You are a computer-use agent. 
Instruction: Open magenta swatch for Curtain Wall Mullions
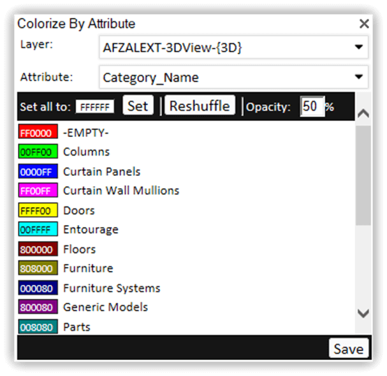(x=38, y=191)
